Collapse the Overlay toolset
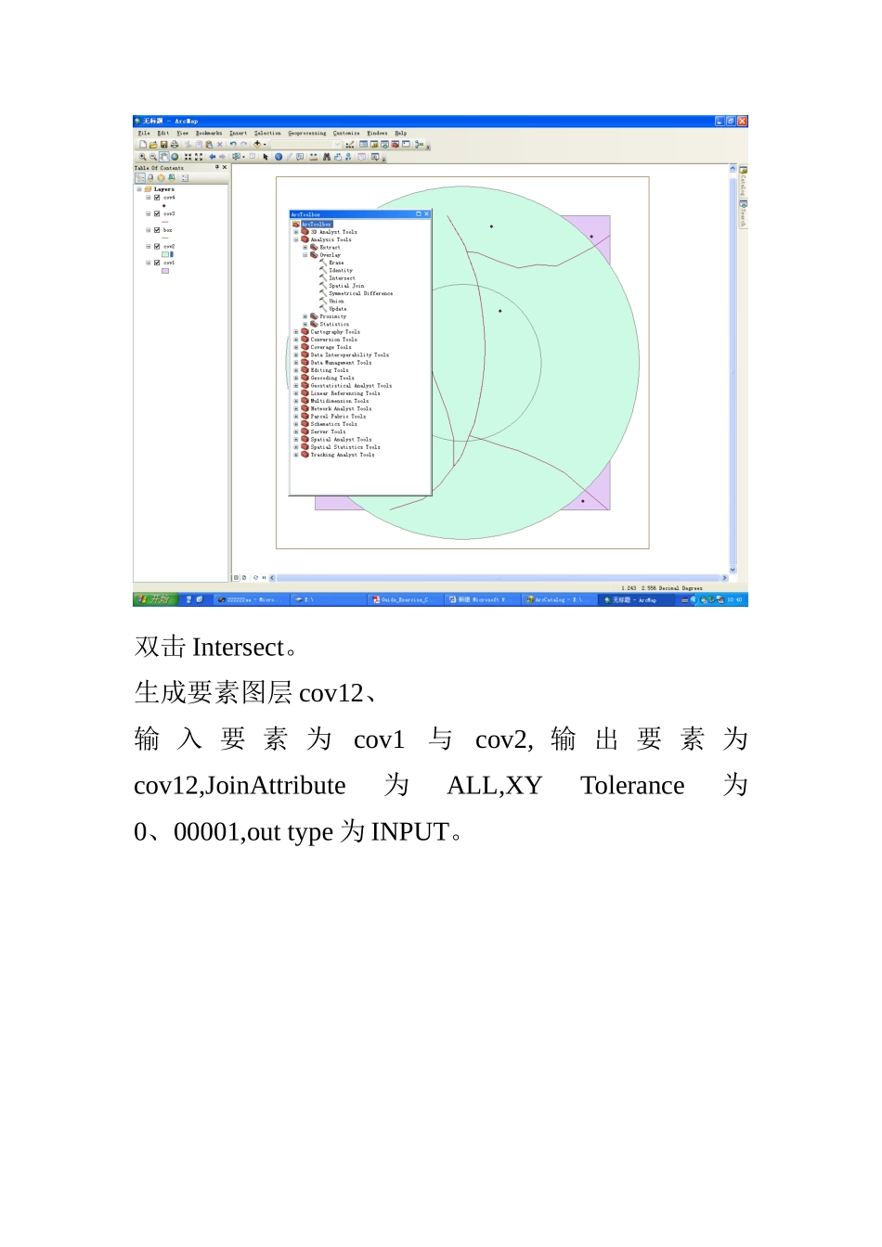The width and height of the screenshot is (882, 1247). [305, 255]
